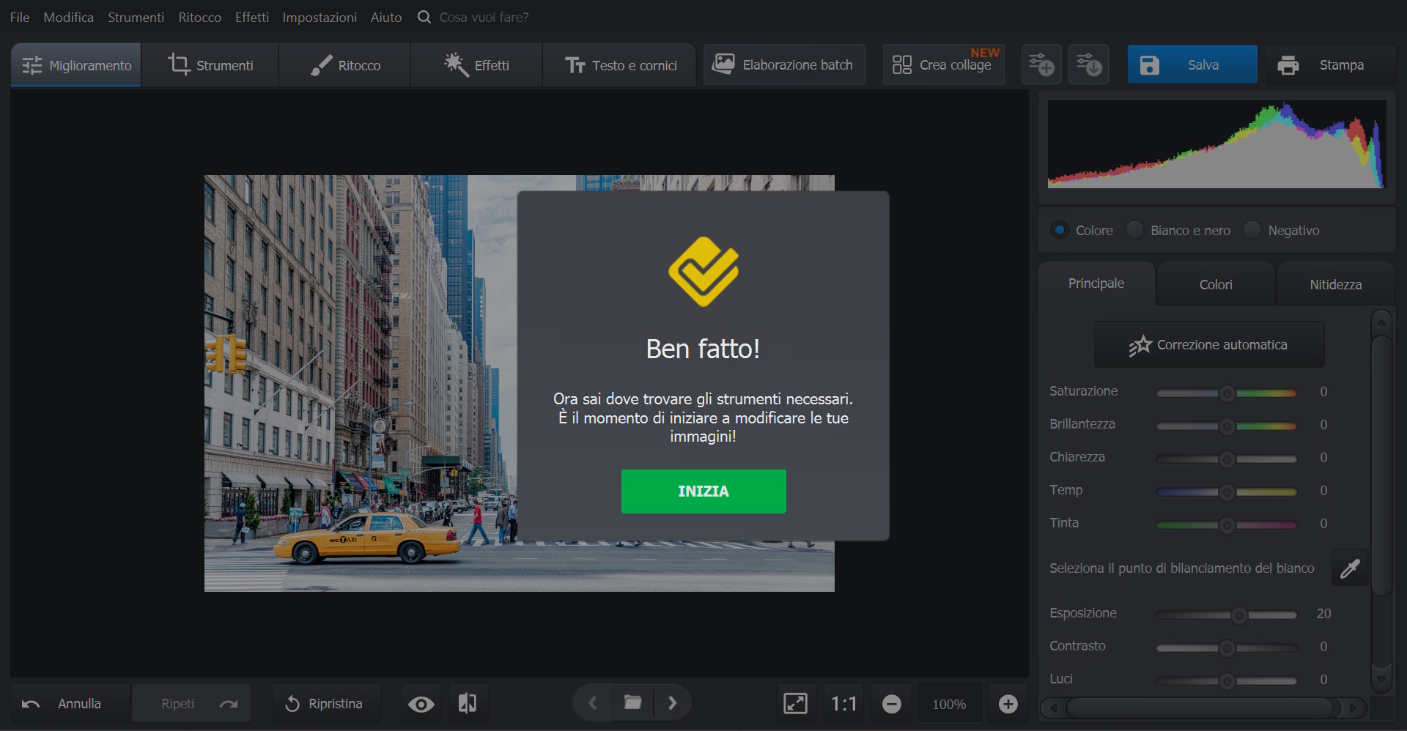
Task: Click the zoom in plus icon
Action: point(1008,704)
